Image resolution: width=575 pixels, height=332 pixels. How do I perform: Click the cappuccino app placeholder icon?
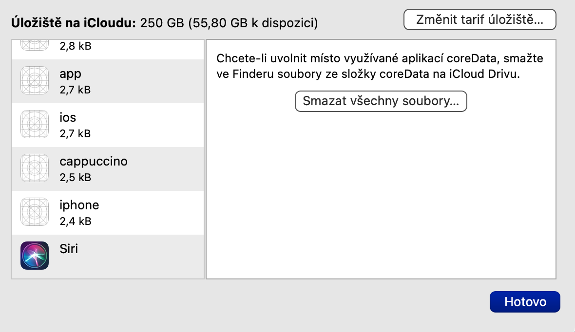[35, 168]
